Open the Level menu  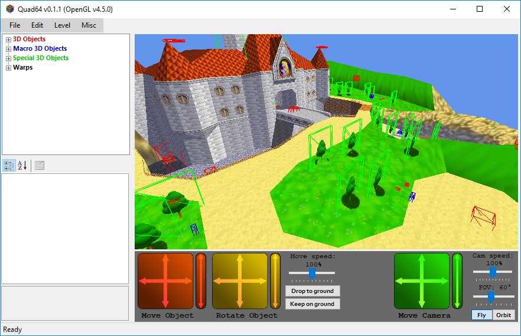point(62,25)
